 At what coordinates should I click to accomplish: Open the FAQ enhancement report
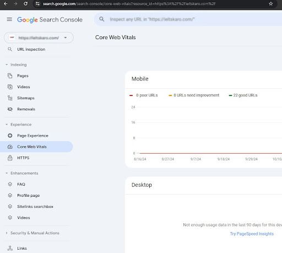coord(21,184)
